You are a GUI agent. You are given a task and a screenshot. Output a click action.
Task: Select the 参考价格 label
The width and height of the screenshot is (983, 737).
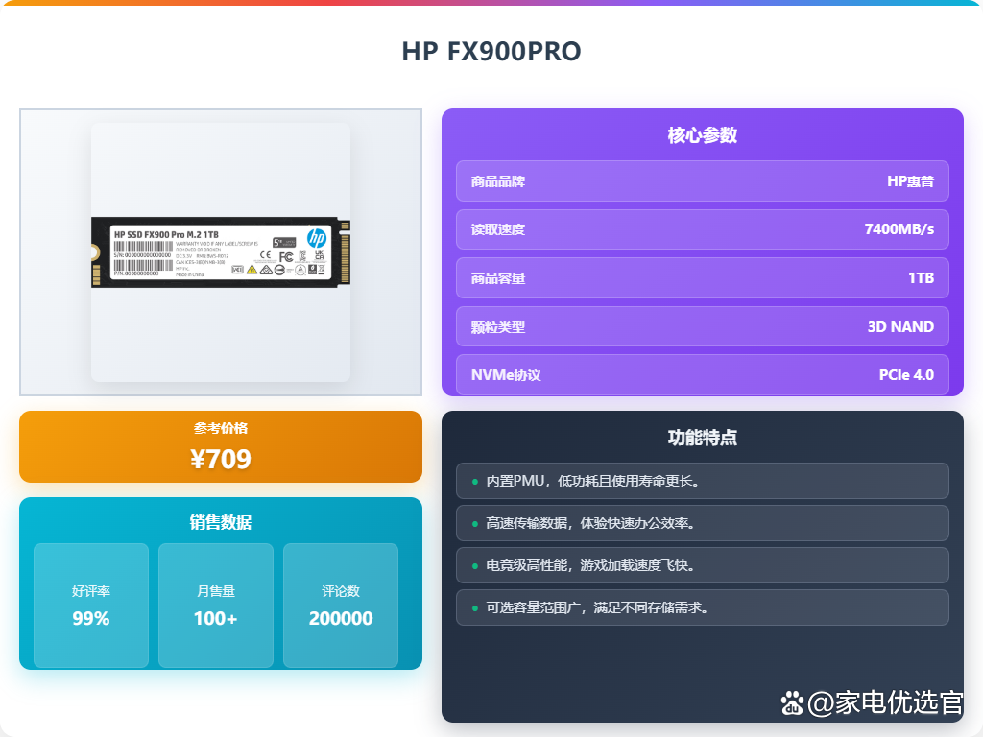coord(221,428)
